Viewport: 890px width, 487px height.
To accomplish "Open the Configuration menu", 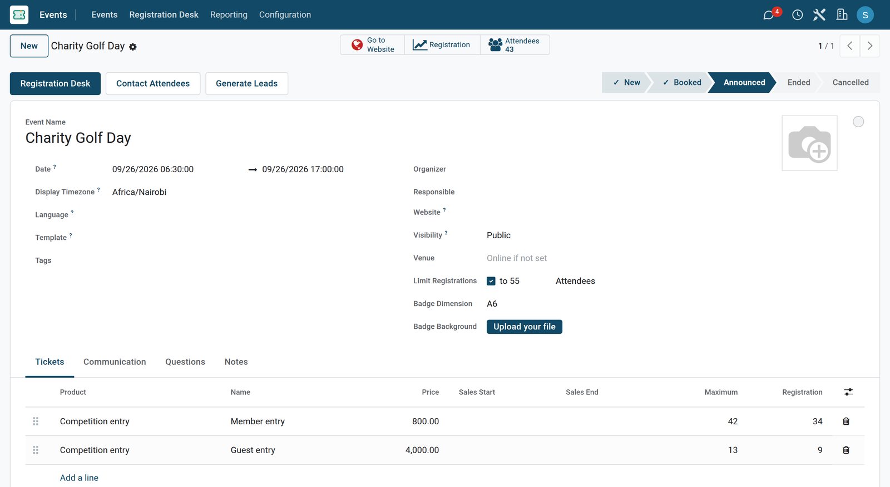I will (x=285, y=15).
